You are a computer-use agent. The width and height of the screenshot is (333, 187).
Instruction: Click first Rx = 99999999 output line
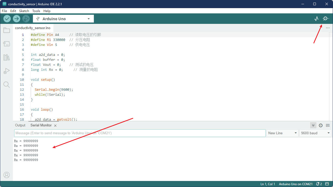(x=26, y=141)
